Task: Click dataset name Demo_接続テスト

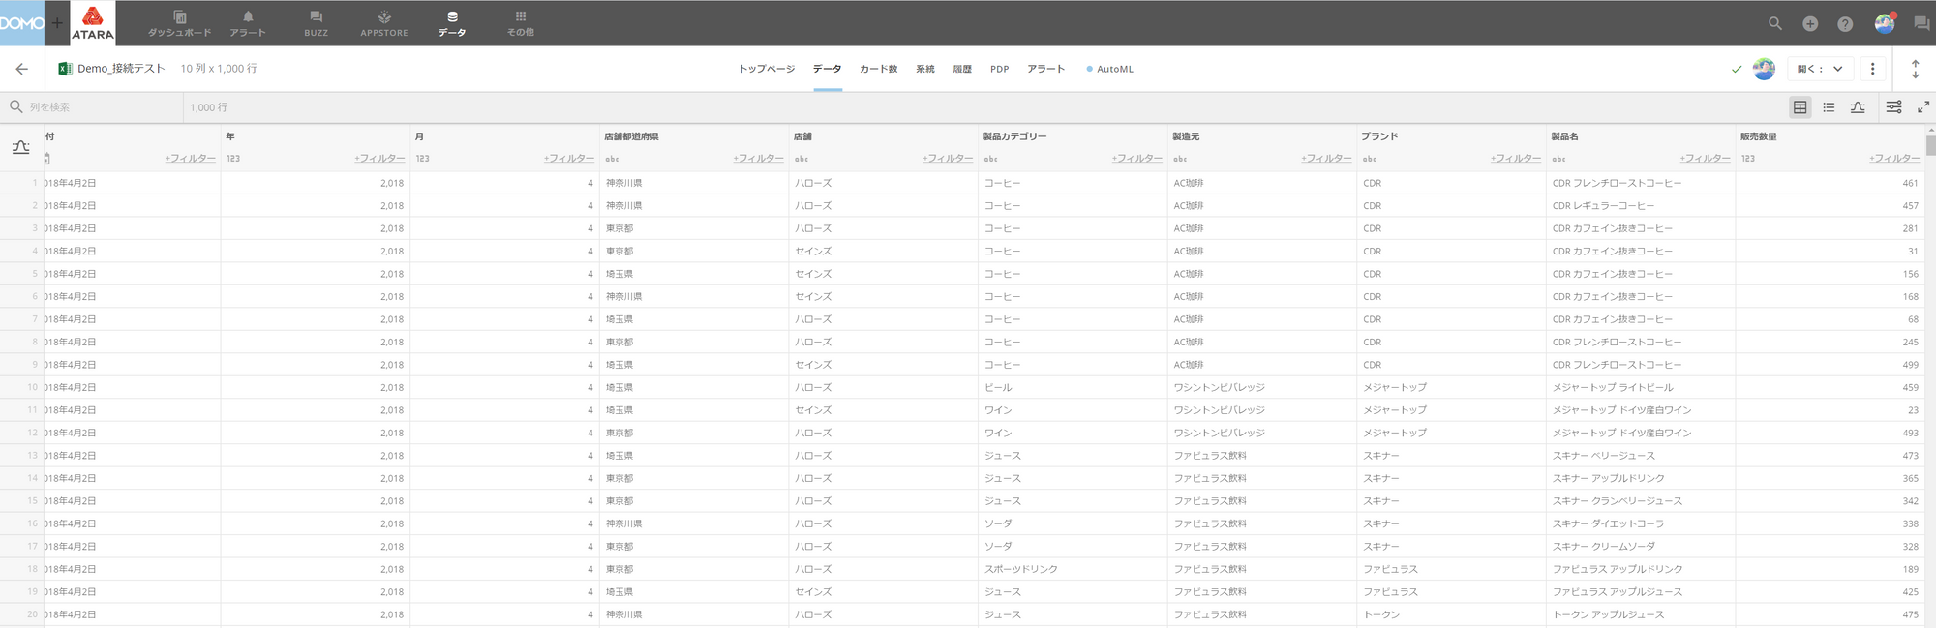Action: (121, 69)
